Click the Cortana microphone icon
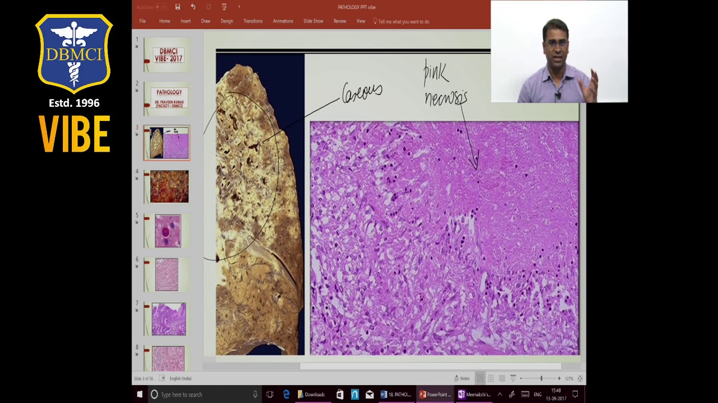This screenshot has height=403, width=718. (255, 395)
